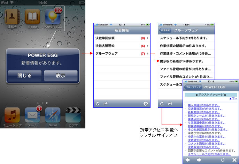Open the Video (ビデオ) dock icon
The width and height of the screenshot is (239, 164).
pos(73,115)
